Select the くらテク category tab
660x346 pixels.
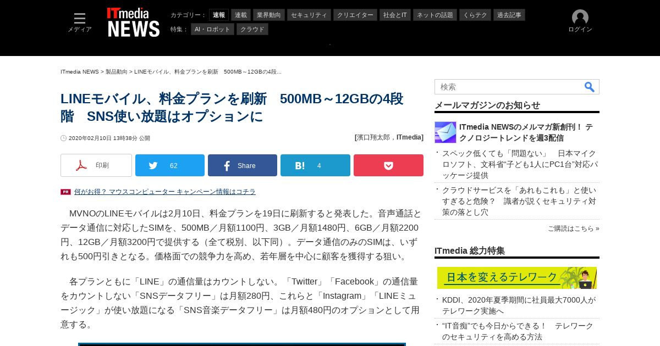coord(475,15)
